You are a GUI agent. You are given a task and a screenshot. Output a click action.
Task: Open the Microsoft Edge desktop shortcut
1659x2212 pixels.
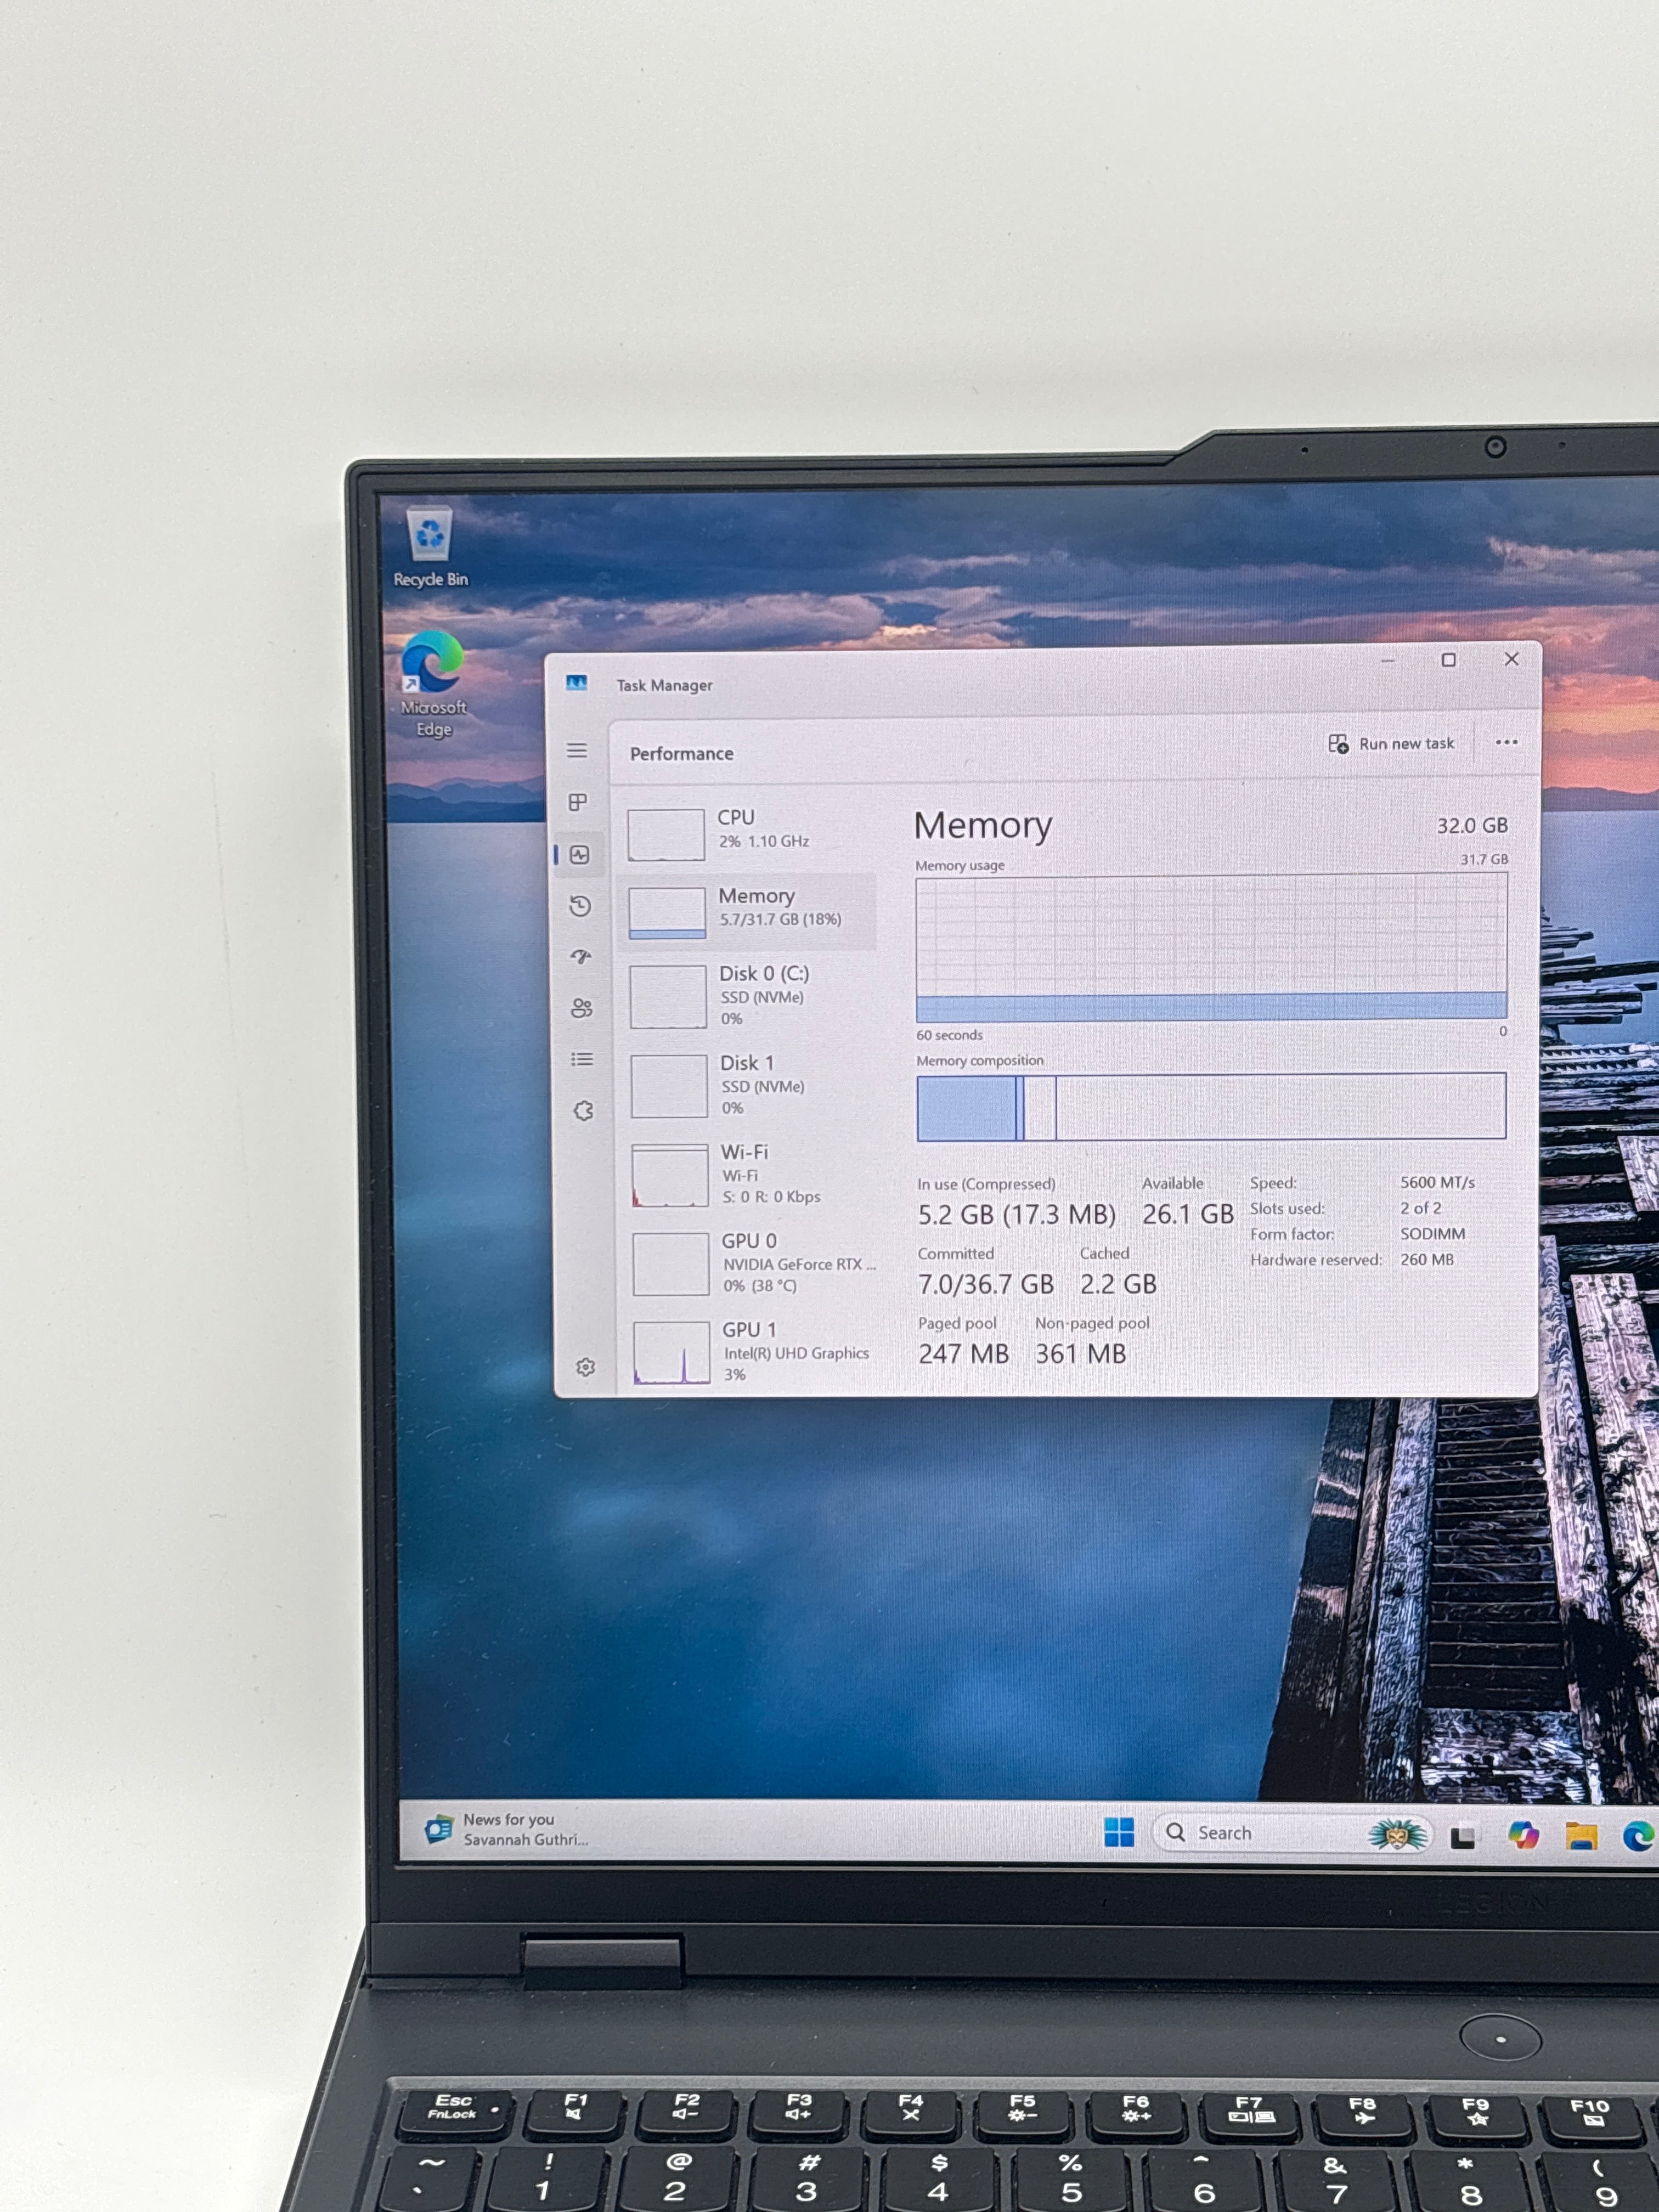click(x=433, y=684)
